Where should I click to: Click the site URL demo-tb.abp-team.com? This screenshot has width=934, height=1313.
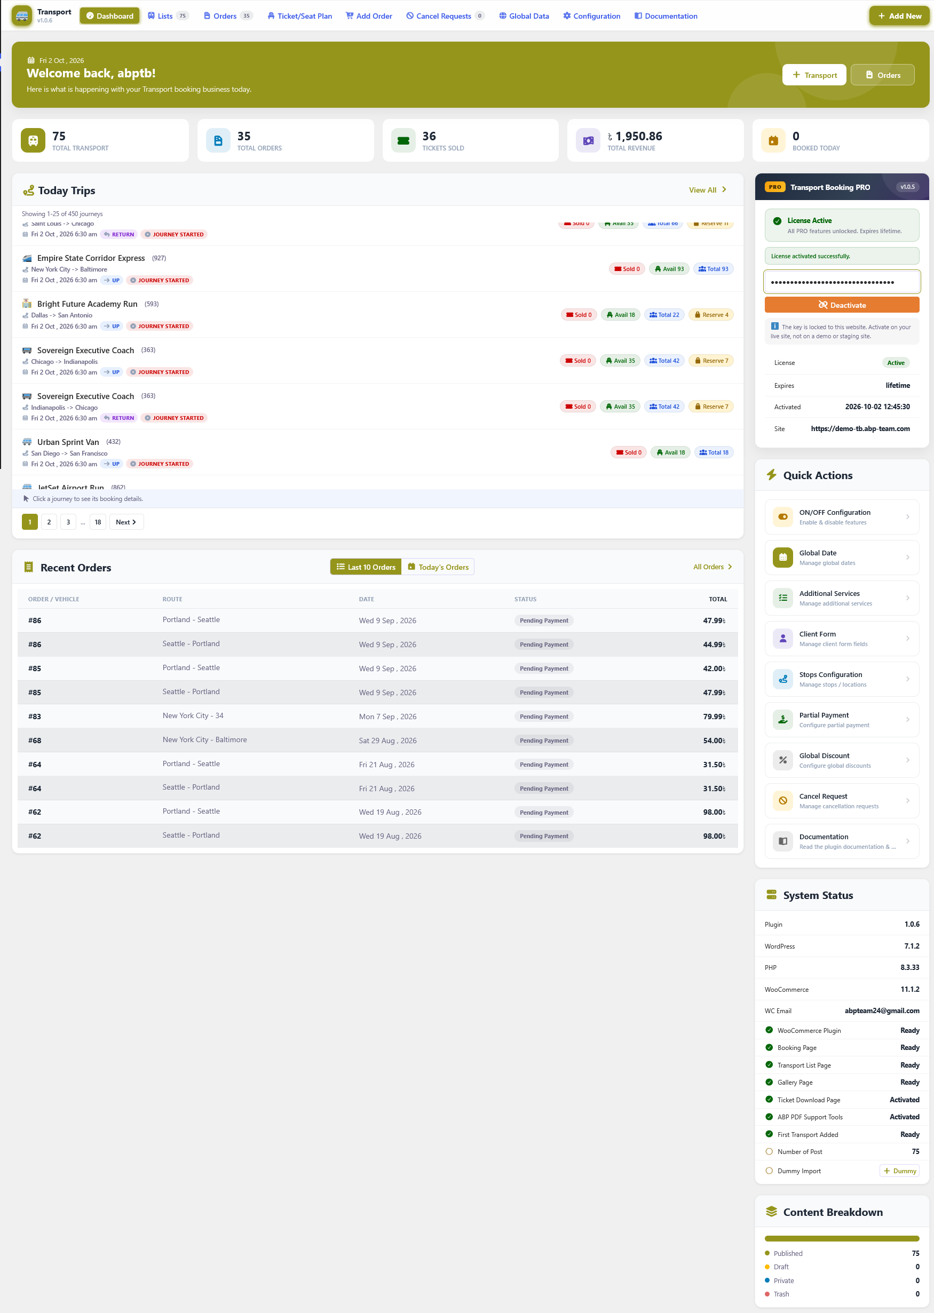860,428
